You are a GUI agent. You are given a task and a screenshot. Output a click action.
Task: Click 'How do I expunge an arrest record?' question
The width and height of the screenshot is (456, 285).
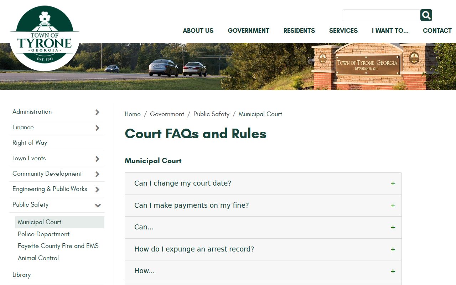coord(194,249)
